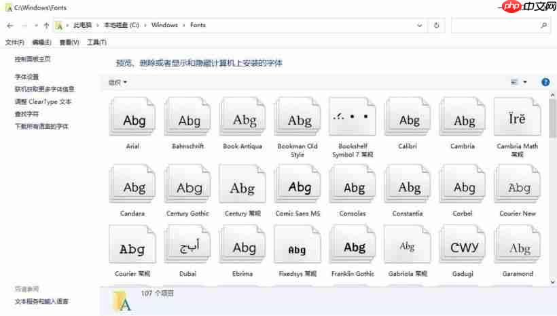Click the vertical scrollbar thumb
557x316 pixels.
(x=552, y=119)
